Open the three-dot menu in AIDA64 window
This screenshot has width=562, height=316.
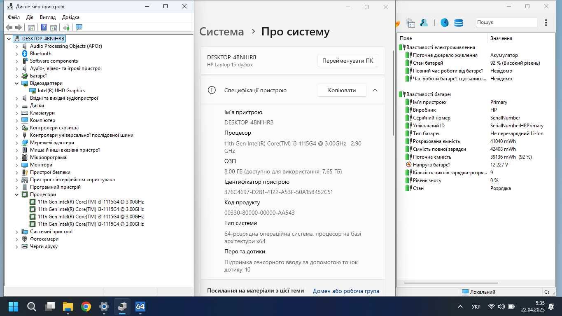546,23
